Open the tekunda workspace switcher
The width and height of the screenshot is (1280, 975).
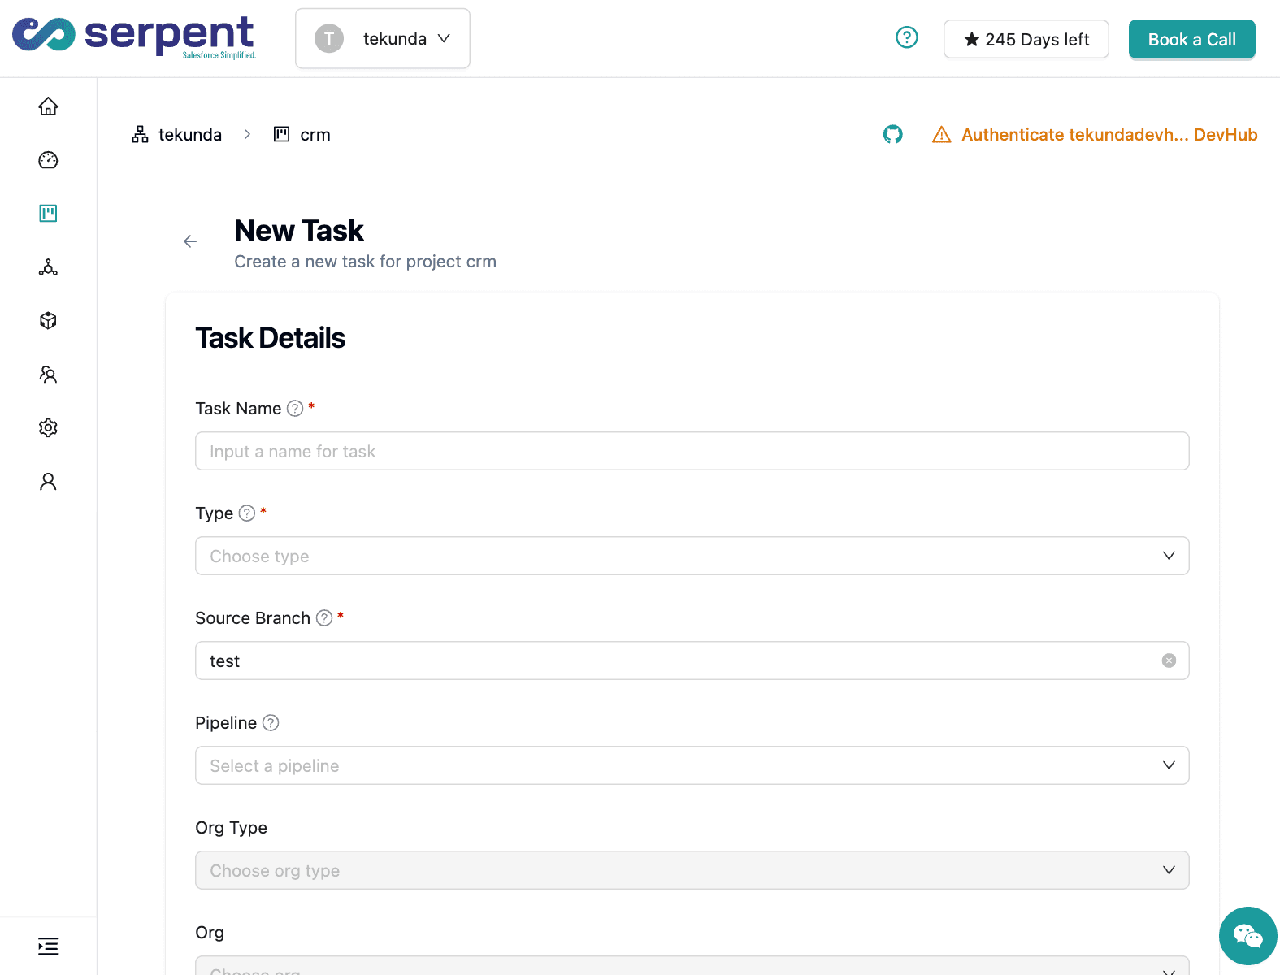pyautogui.click(x=383, y=39)
